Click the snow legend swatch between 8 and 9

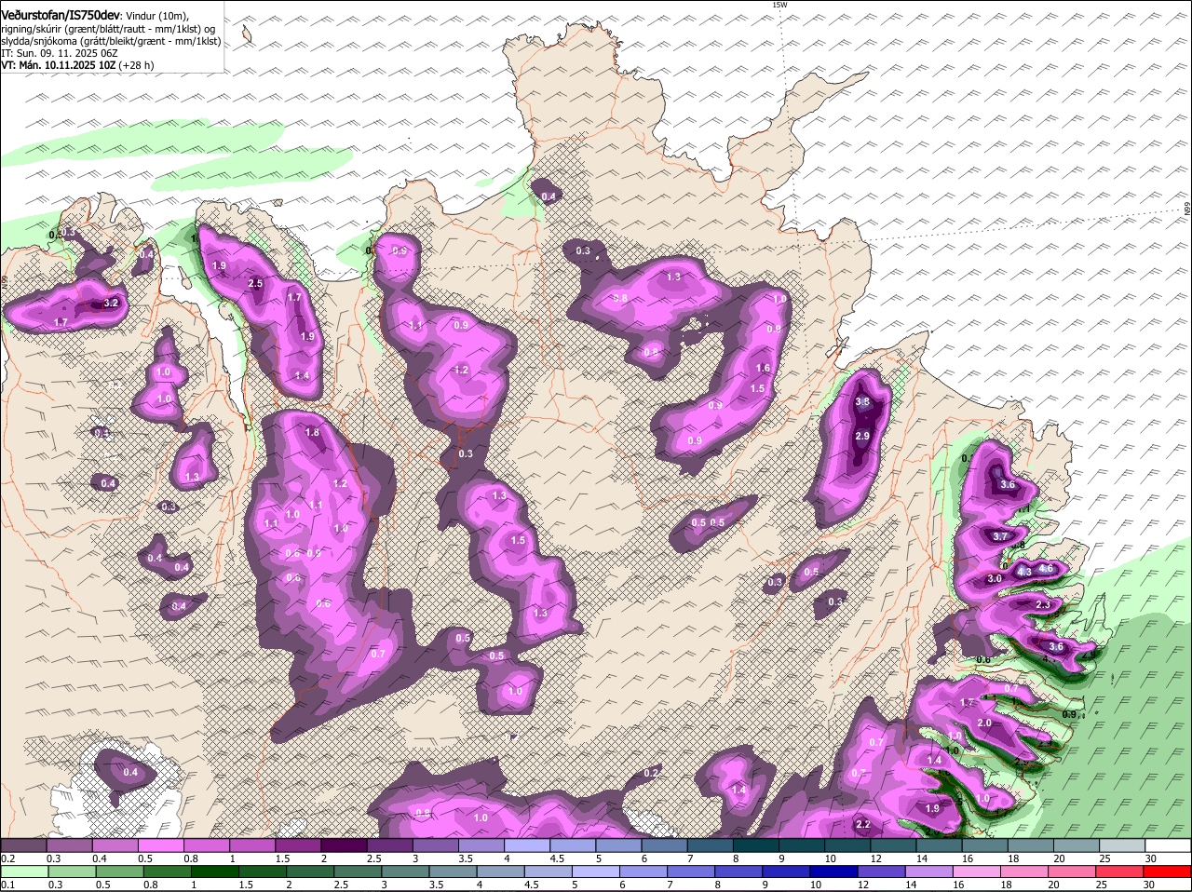756,845
